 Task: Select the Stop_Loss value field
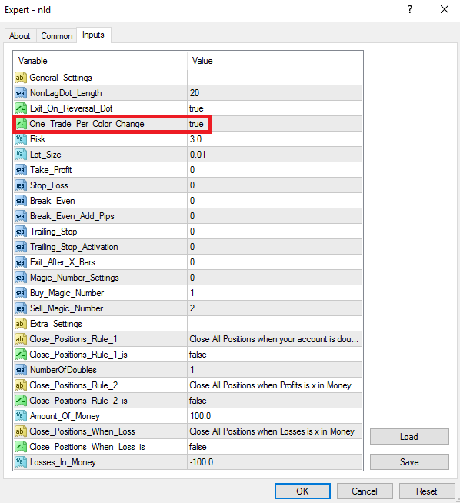tap(275, 185)
